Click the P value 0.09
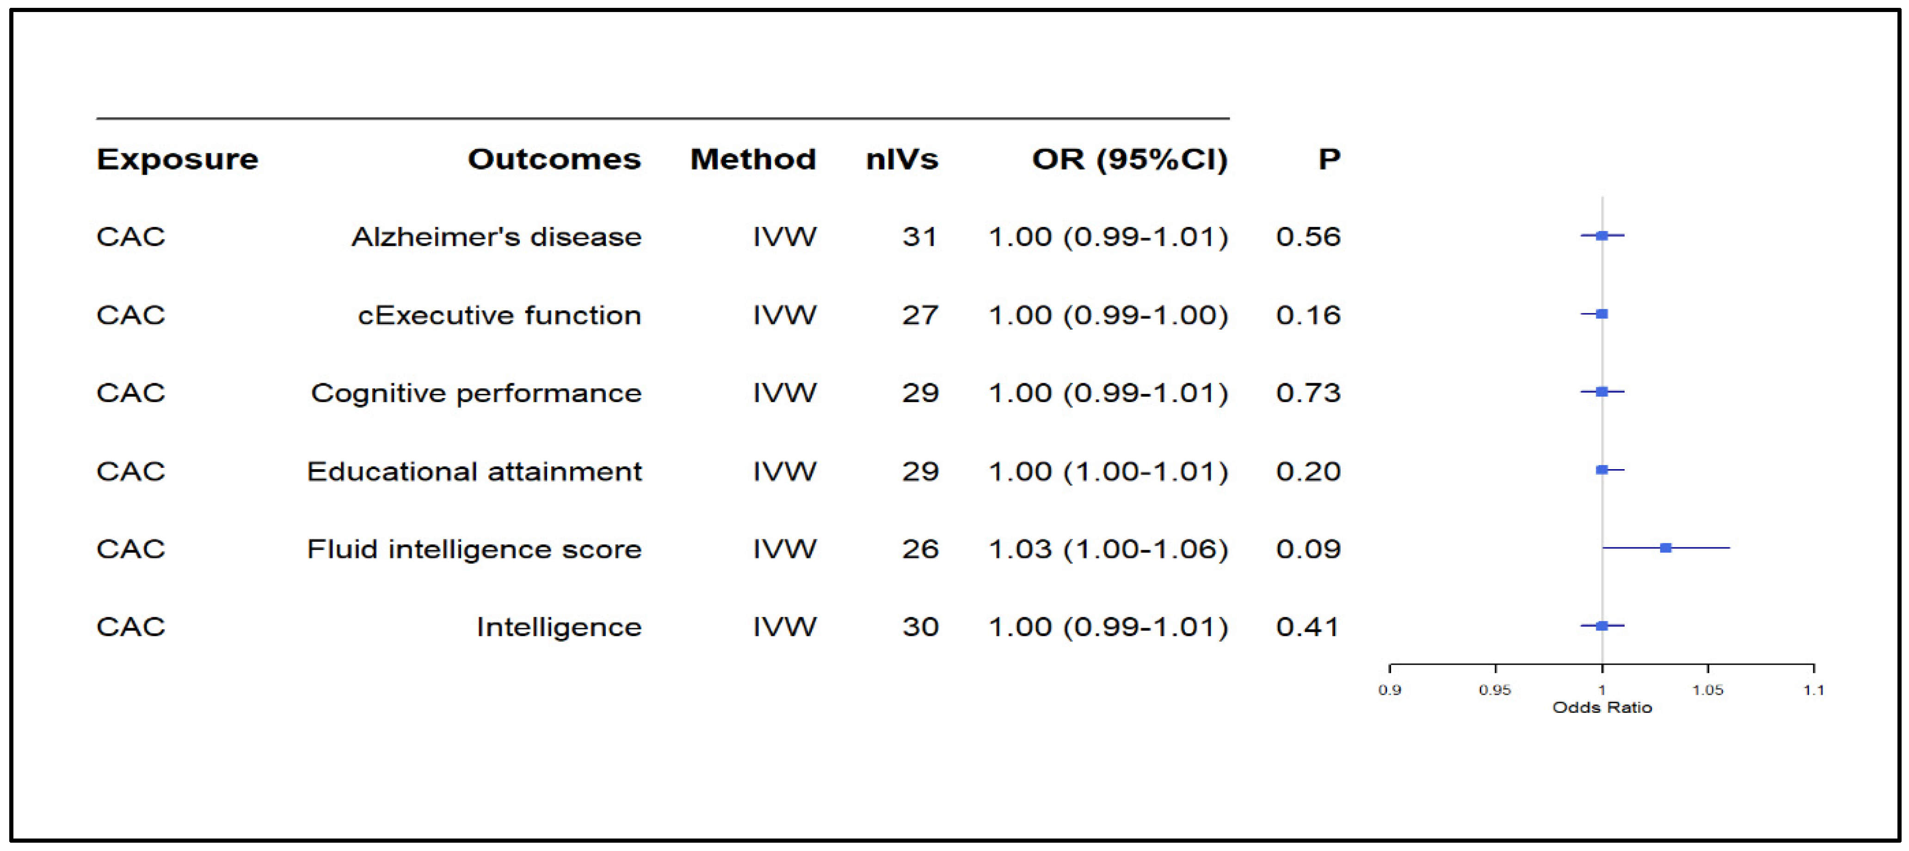Image resolution: width=1909 pixels, height=851 pixels. pyautogui.click(x=1308, y=549)
